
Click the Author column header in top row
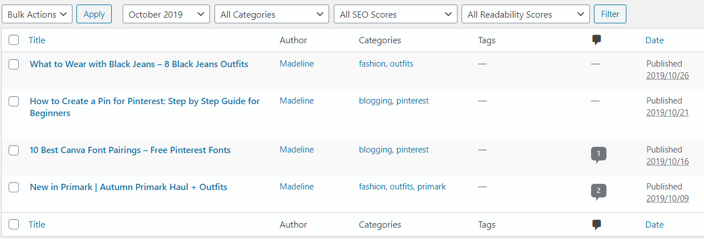coord(293,40)
